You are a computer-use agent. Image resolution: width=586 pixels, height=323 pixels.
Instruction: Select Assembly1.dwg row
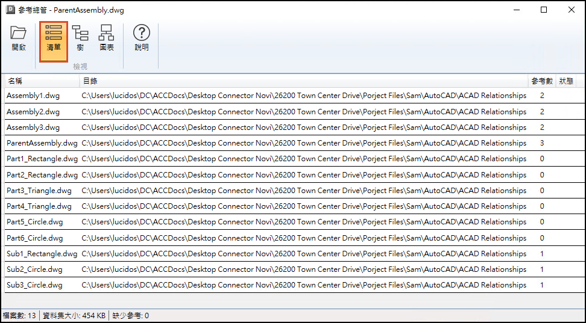(x=294, y=96)
